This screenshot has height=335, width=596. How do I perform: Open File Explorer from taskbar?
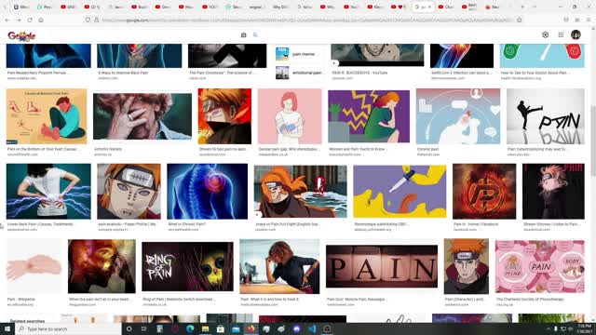tap(205, 328)
